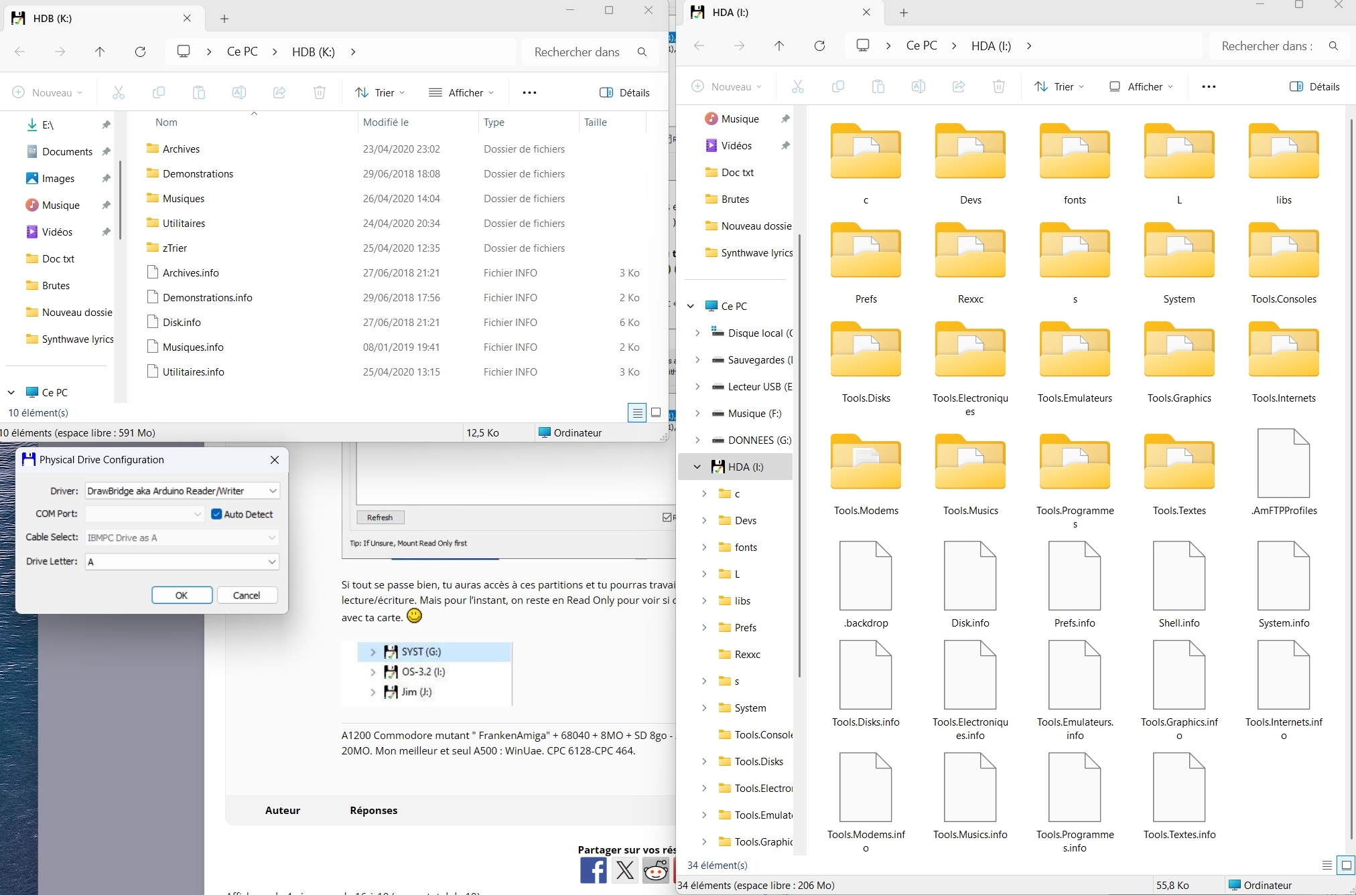
Task: Click Rename icon in HDA (I:) toolbar
Action: click(x=919, y=86)
